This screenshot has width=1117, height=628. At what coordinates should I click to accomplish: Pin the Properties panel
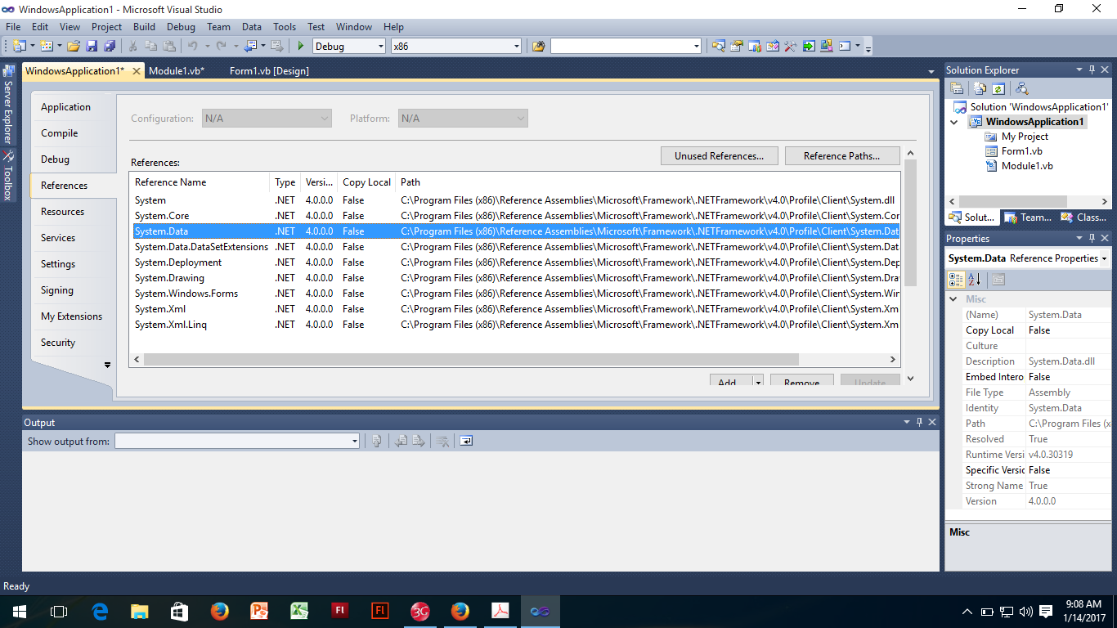point(1092,239)
